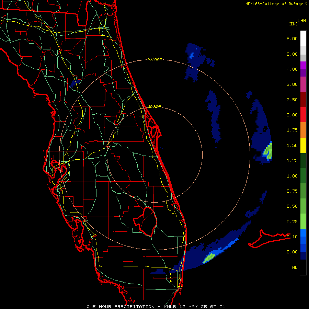Click the 0.00 legend value
Image resolution: width=309 pixels, height=309 pixels.
pos(292,252)
